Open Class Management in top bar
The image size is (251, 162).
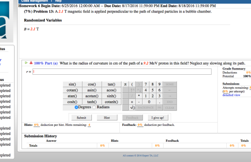tap(35, 1)
